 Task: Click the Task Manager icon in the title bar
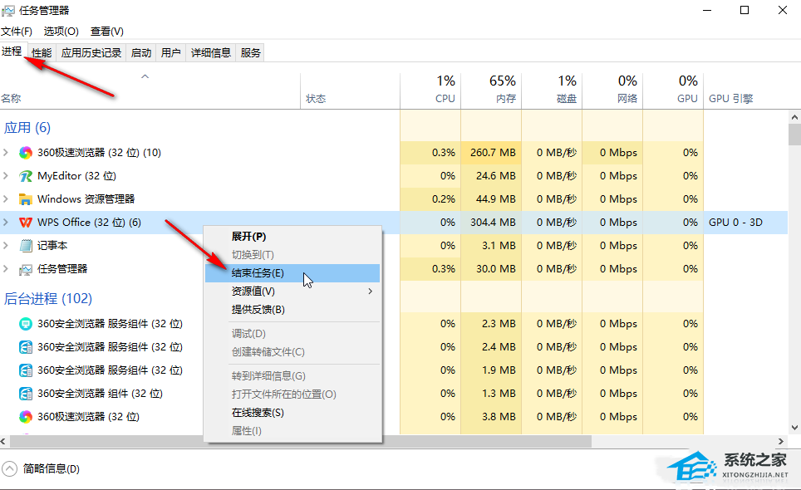(x=8, y=10)
